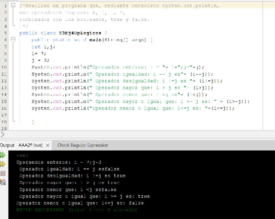Click the green Re-run icon in Output
Screen dimensions: 275x219
3,155
